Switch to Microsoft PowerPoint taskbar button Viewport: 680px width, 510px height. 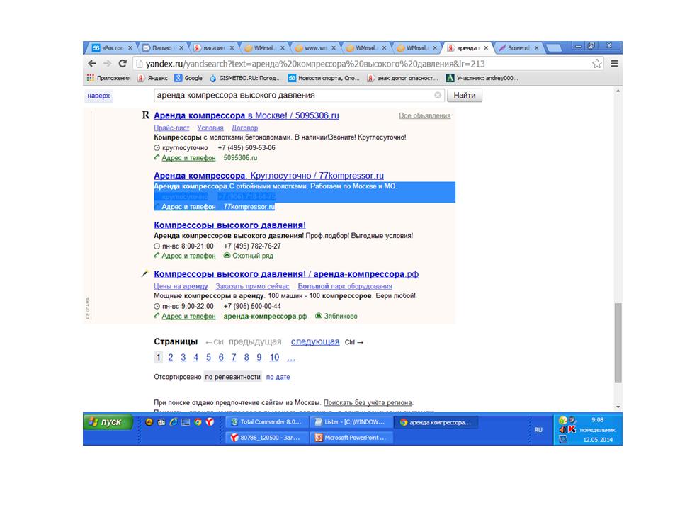pyautogui.click(x=351, y=438)
